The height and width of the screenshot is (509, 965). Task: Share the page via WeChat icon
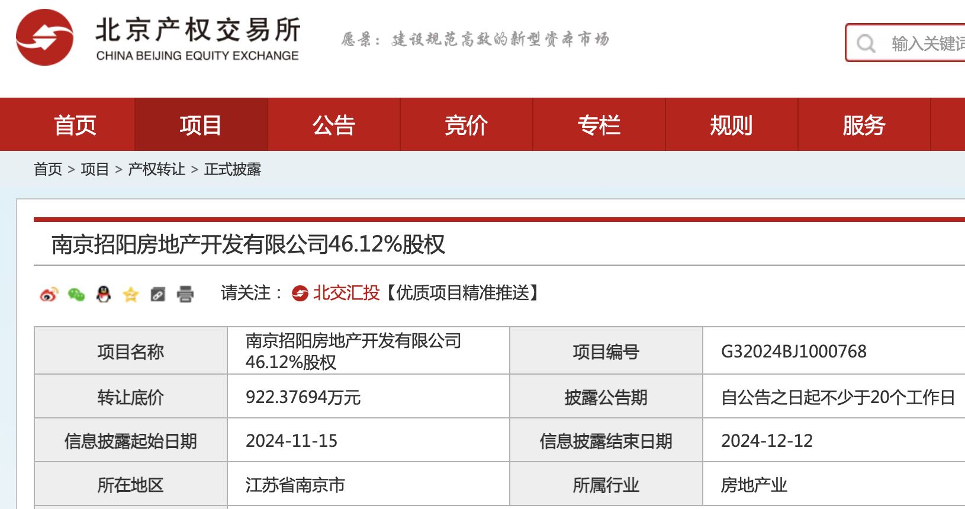click(x=76, y=294)
